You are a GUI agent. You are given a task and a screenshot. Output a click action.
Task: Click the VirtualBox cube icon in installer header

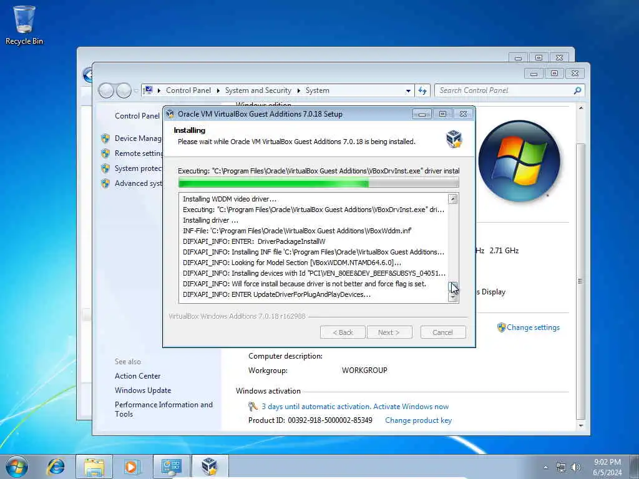(x=454, y=139)
